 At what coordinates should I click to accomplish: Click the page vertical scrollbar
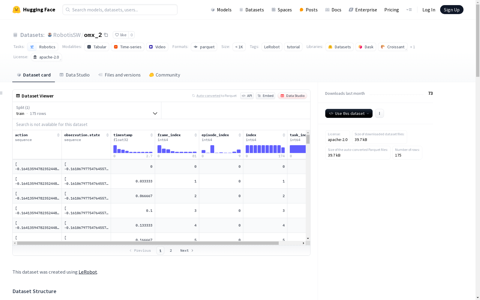click(478, 40)
